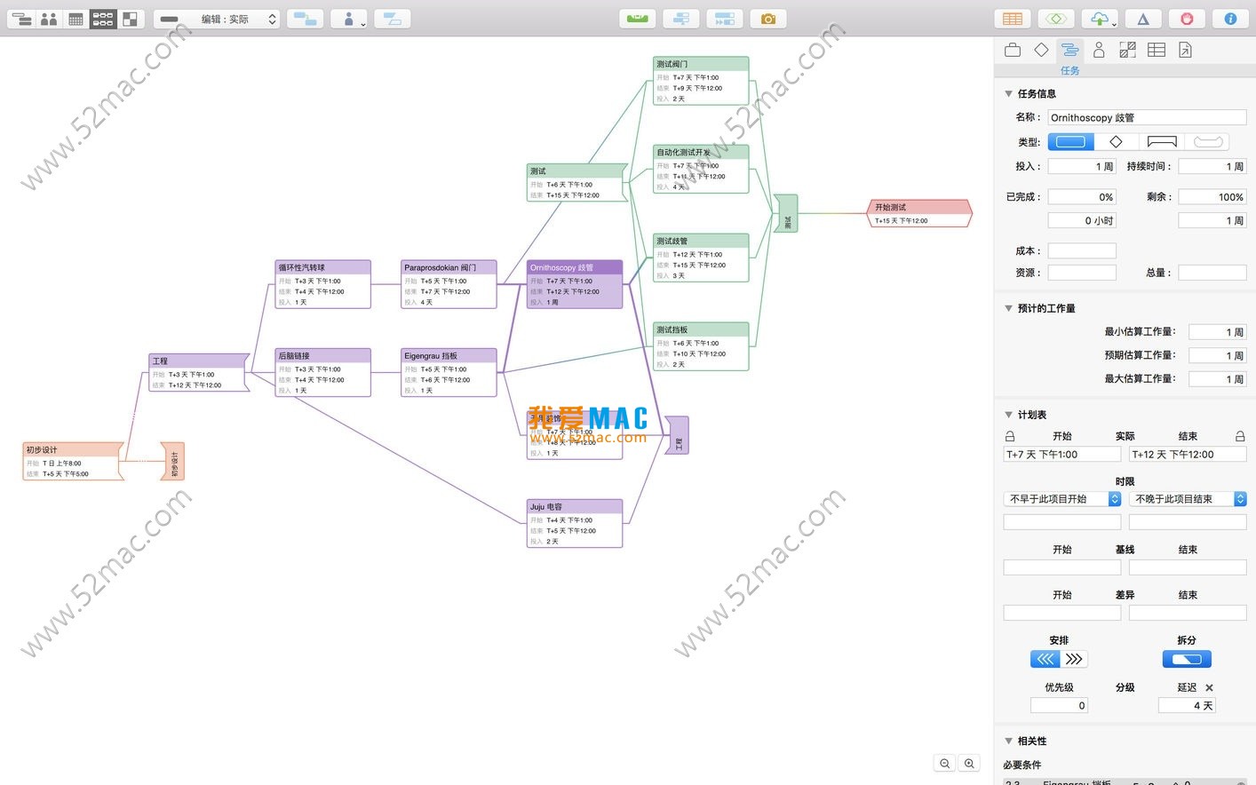Screen dimensions: 1256x785
Task: Select schedule as-late-as-possible right arrows button
Action: click(1074, 659)
